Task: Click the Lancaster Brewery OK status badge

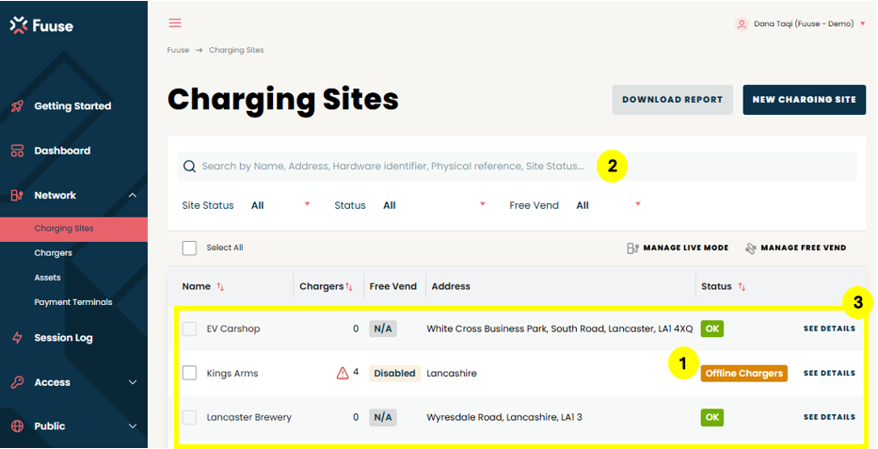Action: (x=711, y=417)
